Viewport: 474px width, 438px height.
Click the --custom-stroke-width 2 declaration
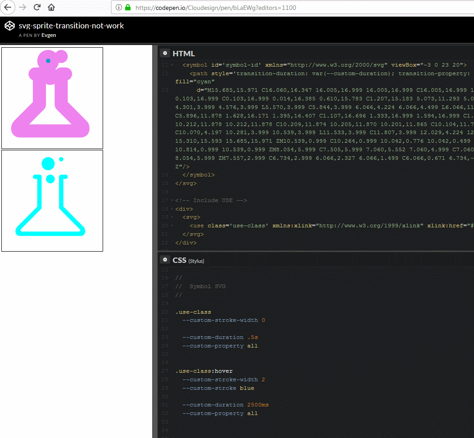[x=224, y=379]
